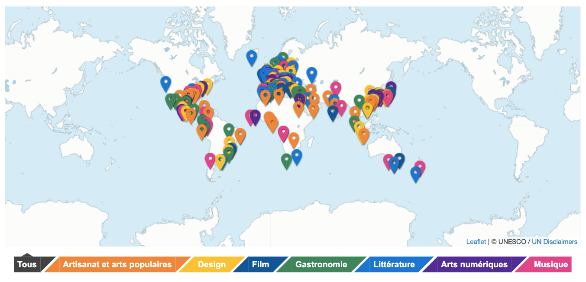
Task: Open the orange marker on Brazil's northeast coast
Action: (240, 136)
